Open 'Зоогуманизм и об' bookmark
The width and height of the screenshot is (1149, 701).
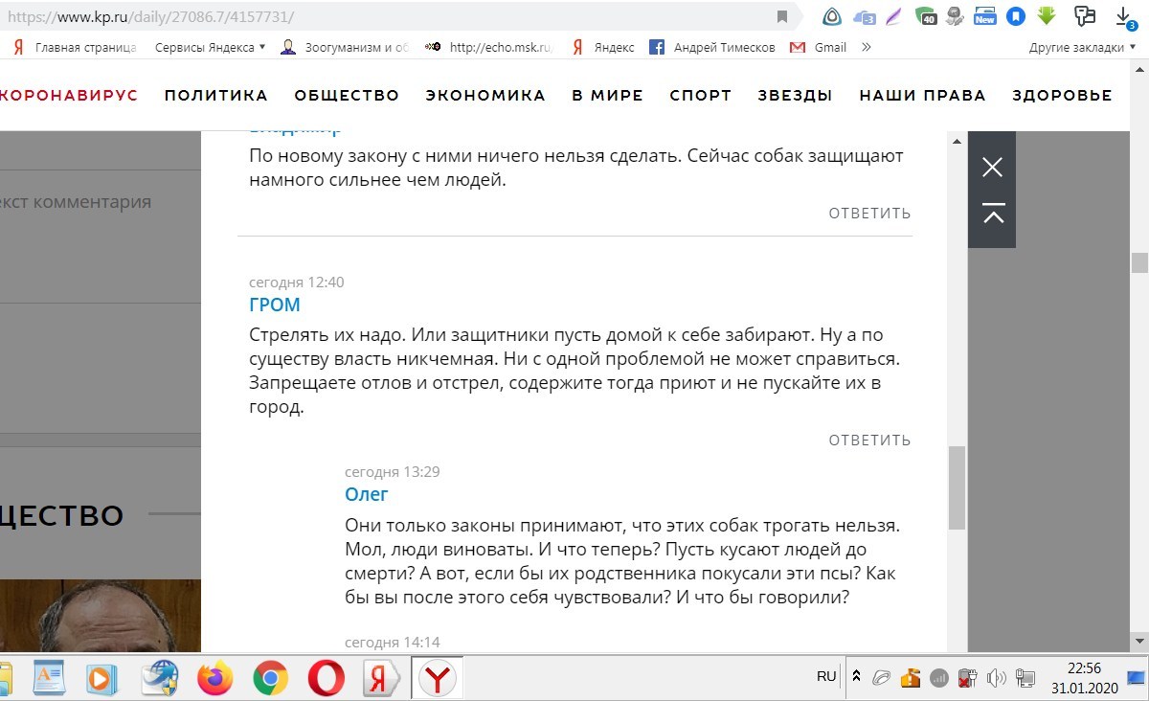[x=345, y=47]
